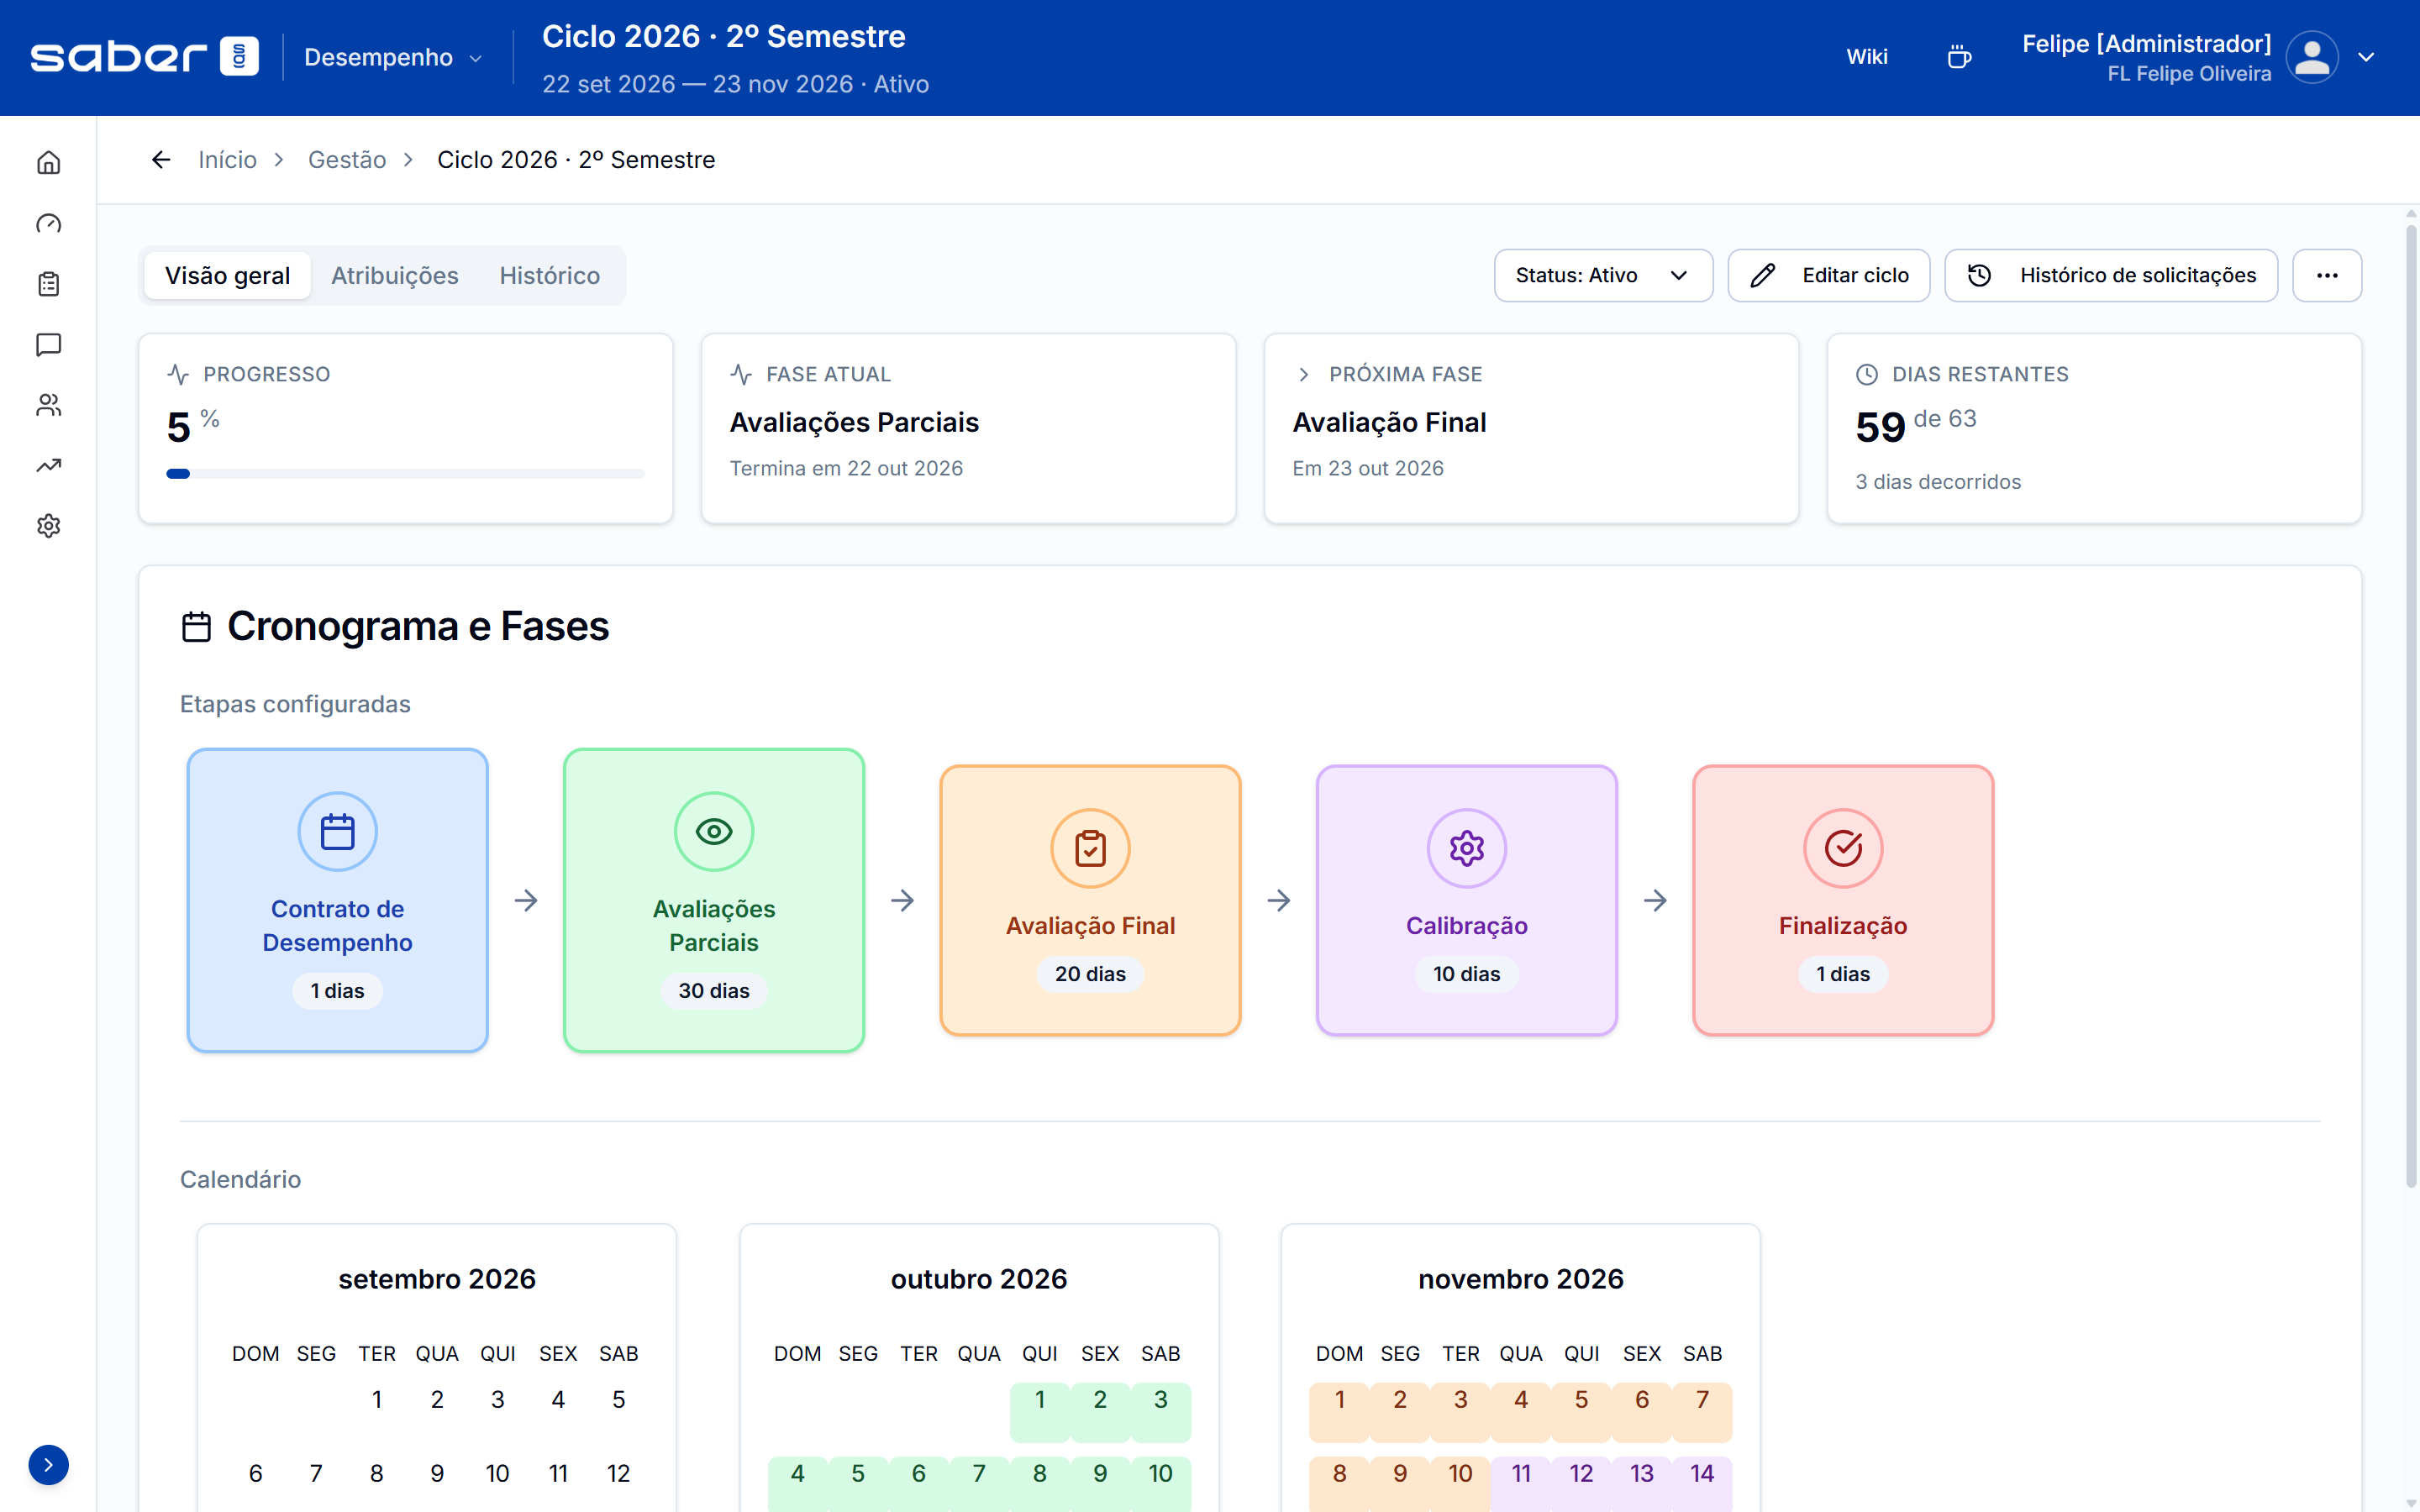Open the Wiki link in header
The width and height of the screenshot is (2420, 1512).
1867,57
